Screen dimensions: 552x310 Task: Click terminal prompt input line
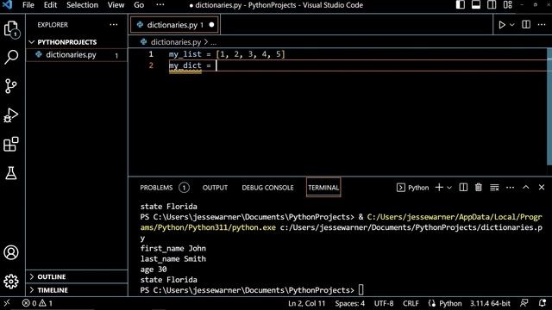pos(252,290)
